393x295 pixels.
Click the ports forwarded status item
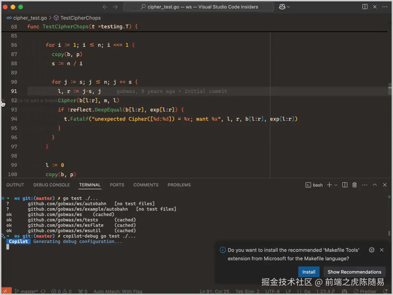click(82, 291)
